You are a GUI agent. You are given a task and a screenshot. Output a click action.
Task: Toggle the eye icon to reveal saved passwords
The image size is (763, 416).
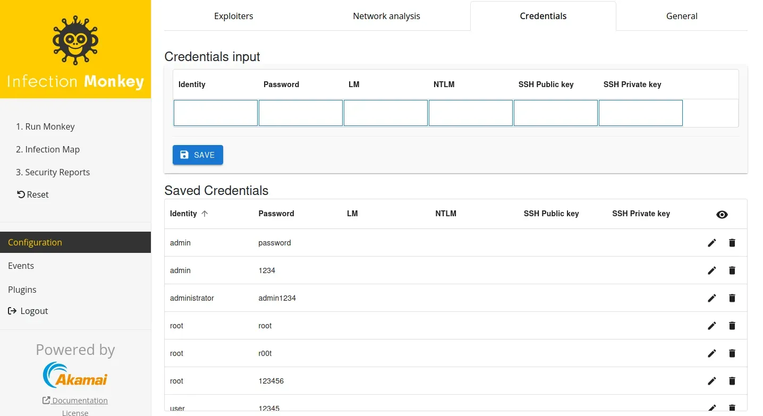(x=722, y=214)
